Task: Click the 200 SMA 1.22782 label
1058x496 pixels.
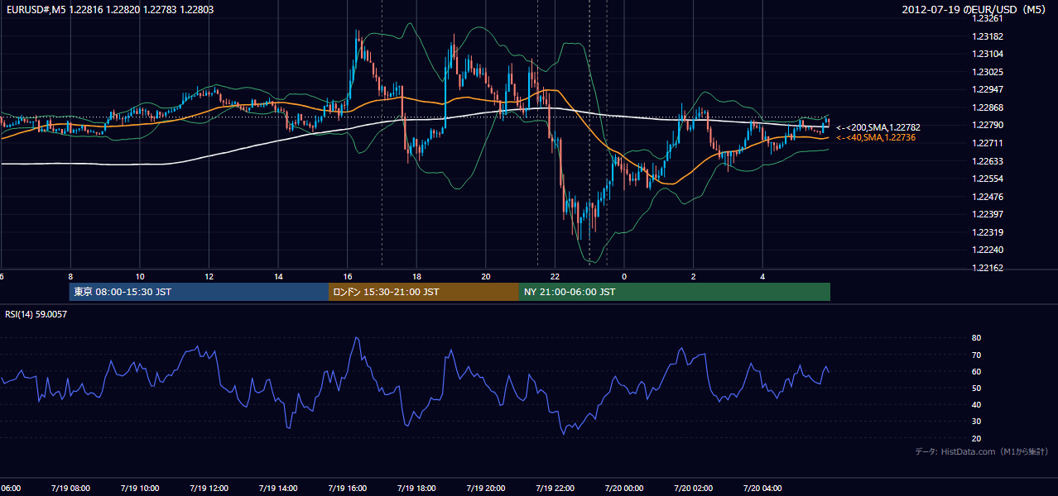Action: (878, 127)
